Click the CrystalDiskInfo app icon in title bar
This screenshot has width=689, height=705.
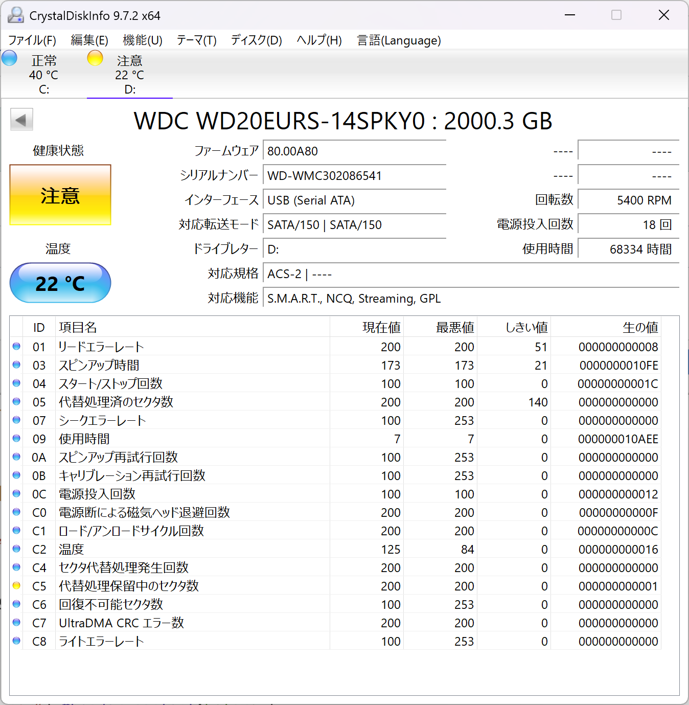[15, 15]
